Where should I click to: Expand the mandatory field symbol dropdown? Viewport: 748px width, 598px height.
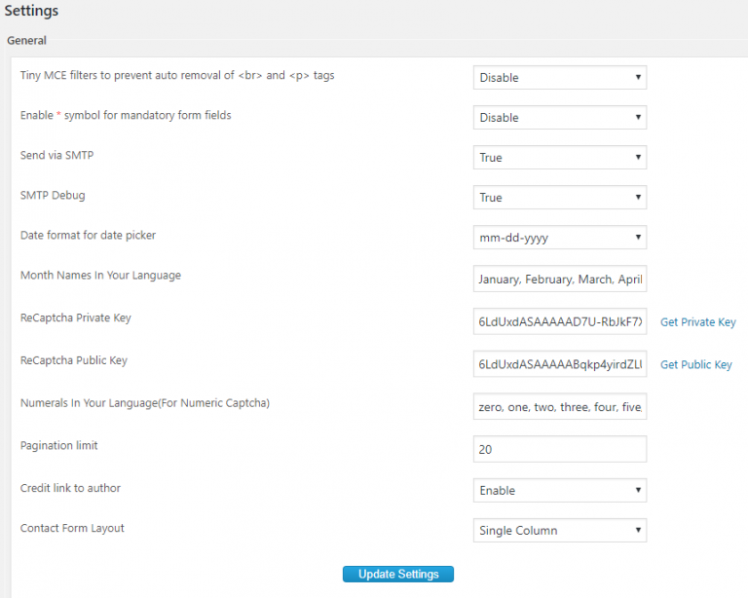point(559,118)
